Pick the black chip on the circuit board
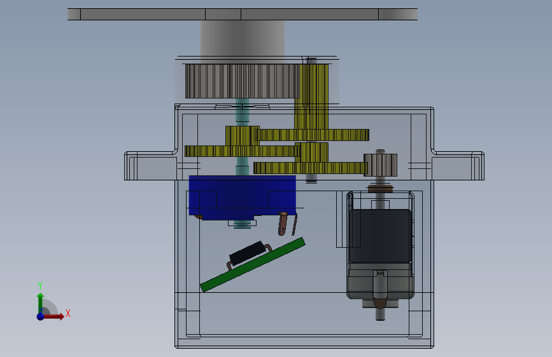 pos(247,253)
